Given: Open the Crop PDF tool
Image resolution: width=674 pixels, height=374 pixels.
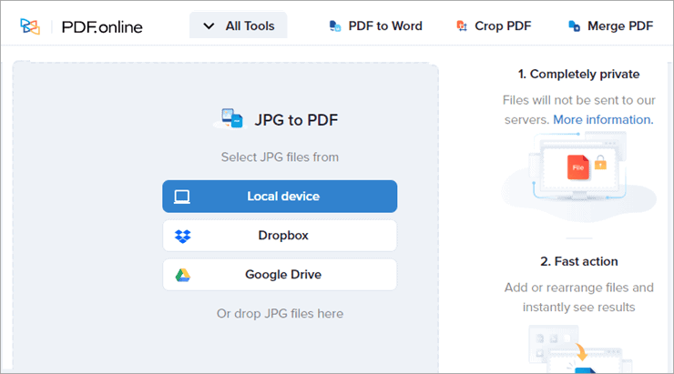Looking at the screenshot, I should tap(503, 26).
